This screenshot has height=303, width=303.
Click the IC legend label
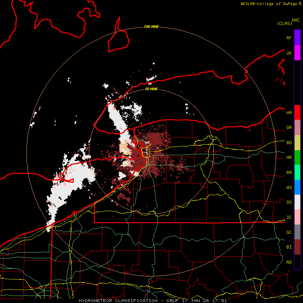289,217
